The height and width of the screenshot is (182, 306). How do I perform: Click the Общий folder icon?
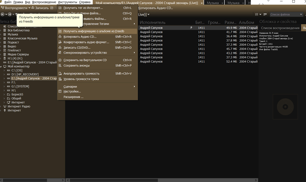click(8, 99)
